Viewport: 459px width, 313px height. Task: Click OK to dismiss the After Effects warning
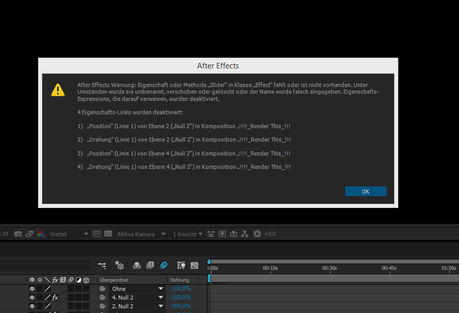pos(366,191)
